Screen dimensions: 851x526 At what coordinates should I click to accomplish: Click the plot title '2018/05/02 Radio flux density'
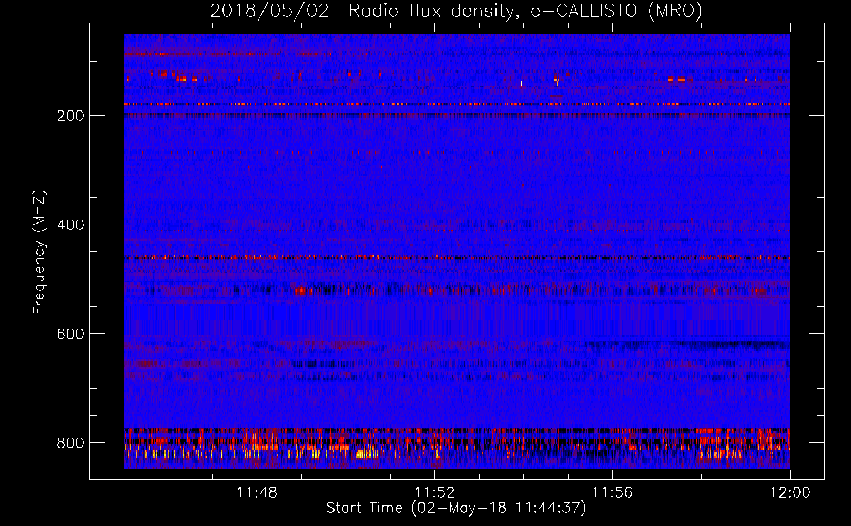point(456,11)
